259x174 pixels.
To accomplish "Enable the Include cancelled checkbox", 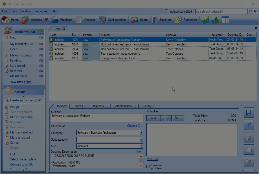I will pyautogui.click(x=166, y=11).
